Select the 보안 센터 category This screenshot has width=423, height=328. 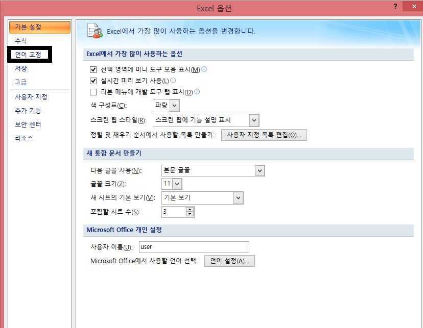[28, 124]
